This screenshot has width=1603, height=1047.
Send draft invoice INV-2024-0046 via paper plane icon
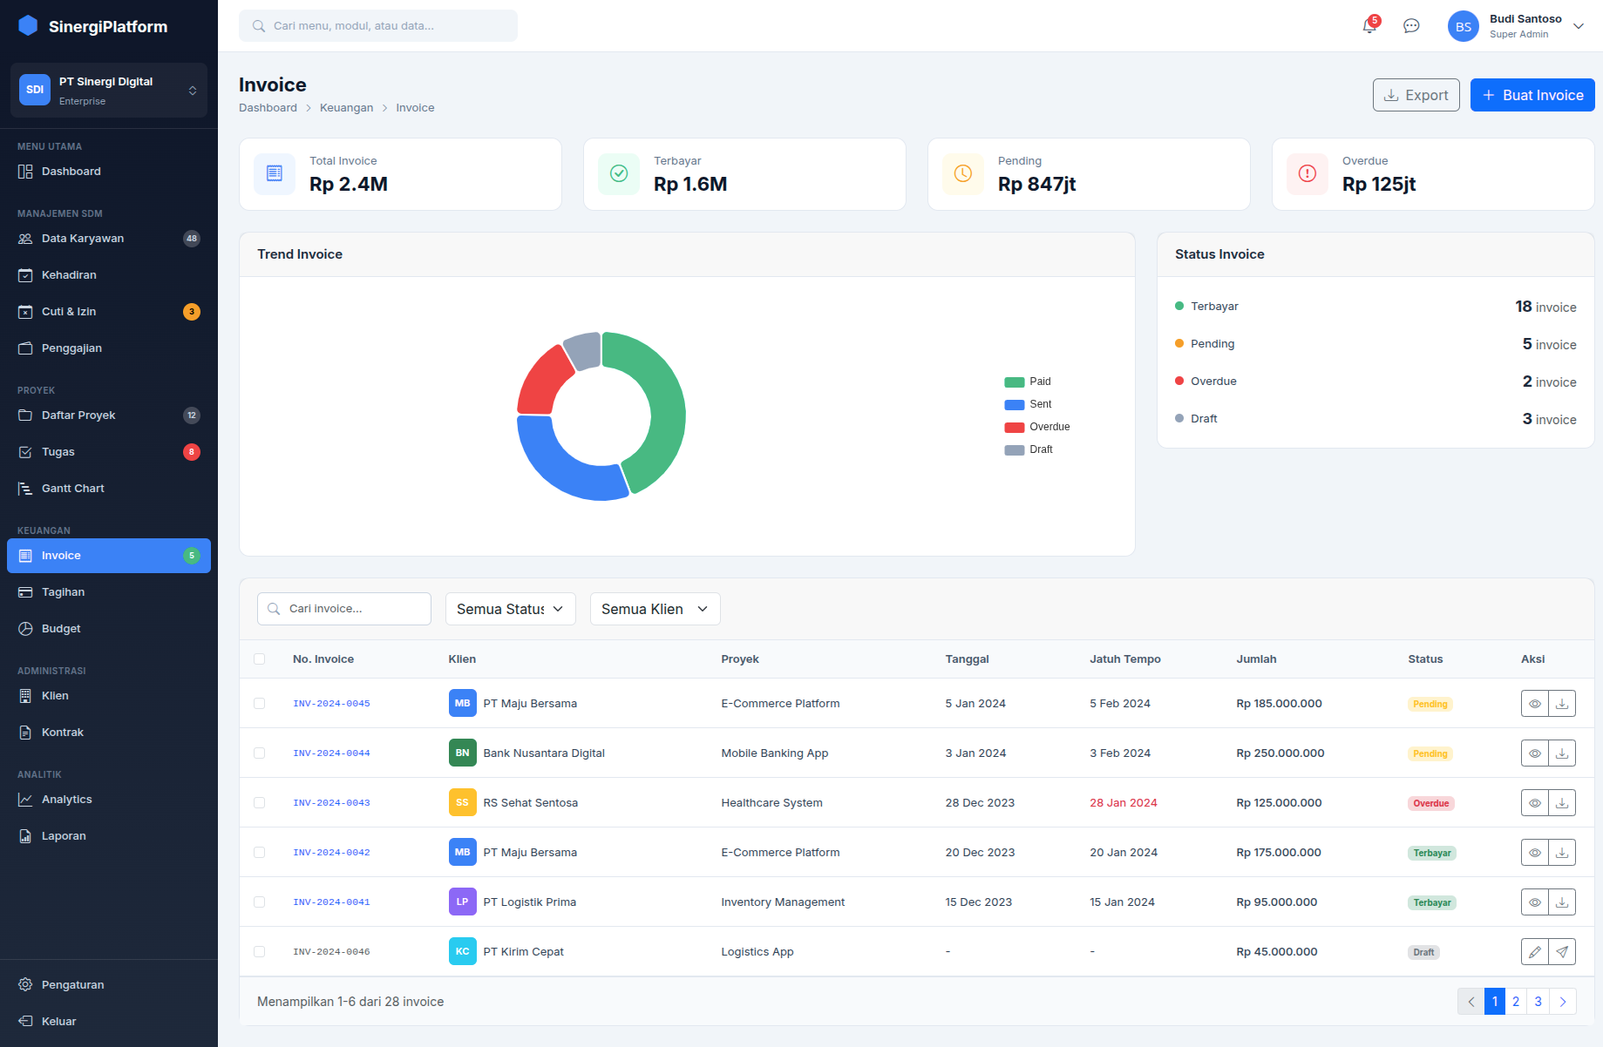tap(1562, 952)
